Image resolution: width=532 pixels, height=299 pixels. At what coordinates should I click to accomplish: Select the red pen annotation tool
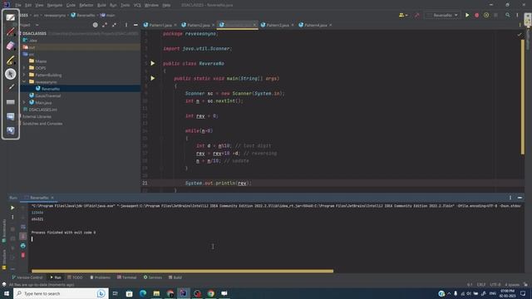(11, 32)
